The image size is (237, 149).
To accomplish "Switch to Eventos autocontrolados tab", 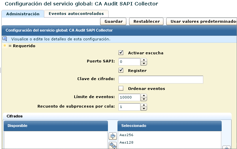I will click(76, 14).
